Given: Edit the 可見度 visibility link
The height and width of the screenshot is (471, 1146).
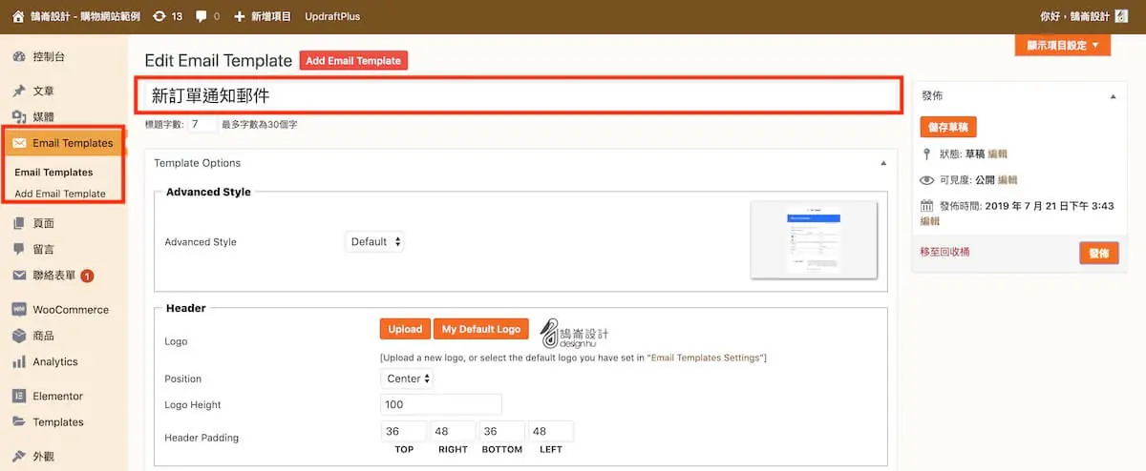Looking at the screenshot, I should click(x=1008, y=180).
